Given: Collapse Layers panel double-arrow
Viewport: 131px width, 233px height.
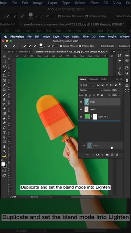Looking at the screenshot, I should (x=117, y=79).
